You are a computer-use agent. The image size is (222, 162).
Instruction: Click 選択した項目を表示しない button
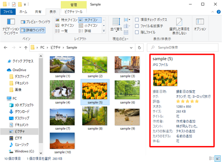tap(179, 26)
